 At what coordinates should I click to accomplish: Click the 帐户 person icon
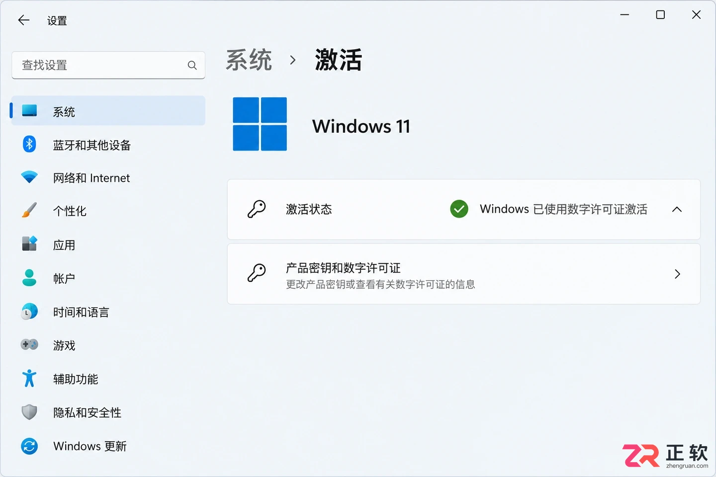(x=29, y=277)
